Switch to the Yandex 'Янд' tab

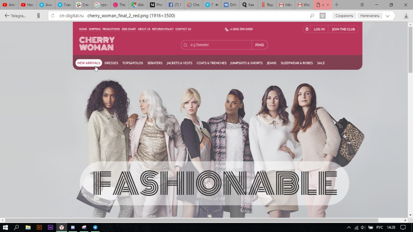(x=267, y=5)
